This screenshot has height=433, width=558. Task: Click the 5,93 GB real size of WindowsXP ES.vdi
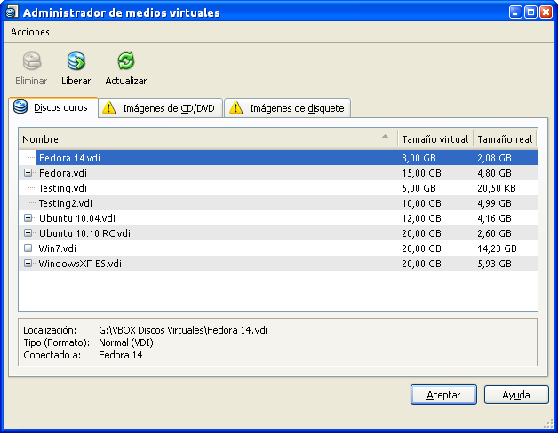pyautogui.click(x=494, y=264)
